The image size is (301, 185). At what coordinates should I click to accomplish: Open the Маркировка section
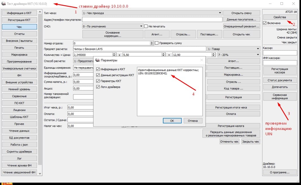click(19, 55)
